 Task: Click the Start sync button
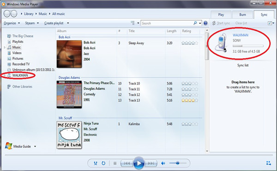221,23
